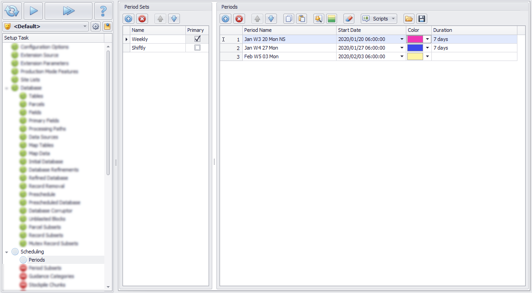Click start date 2020/01/20 06:00:00
Viewport: 532px width, 293px height.
point(362,39)
